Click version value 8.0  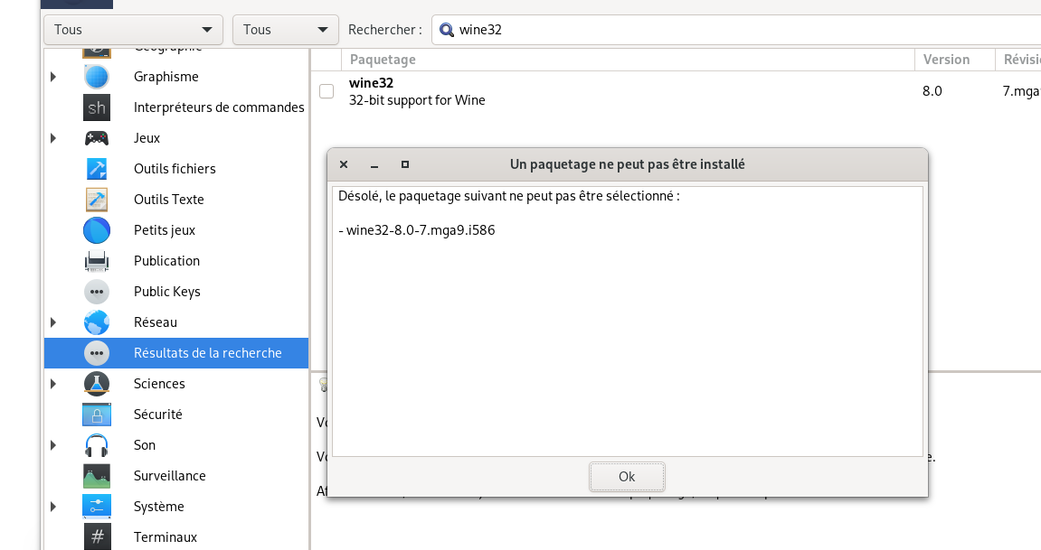point(932,91)
